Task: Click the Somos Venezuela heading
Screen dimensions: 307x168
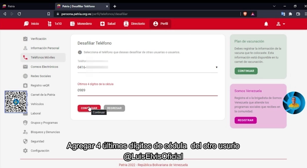Action: tap(248, 91)
